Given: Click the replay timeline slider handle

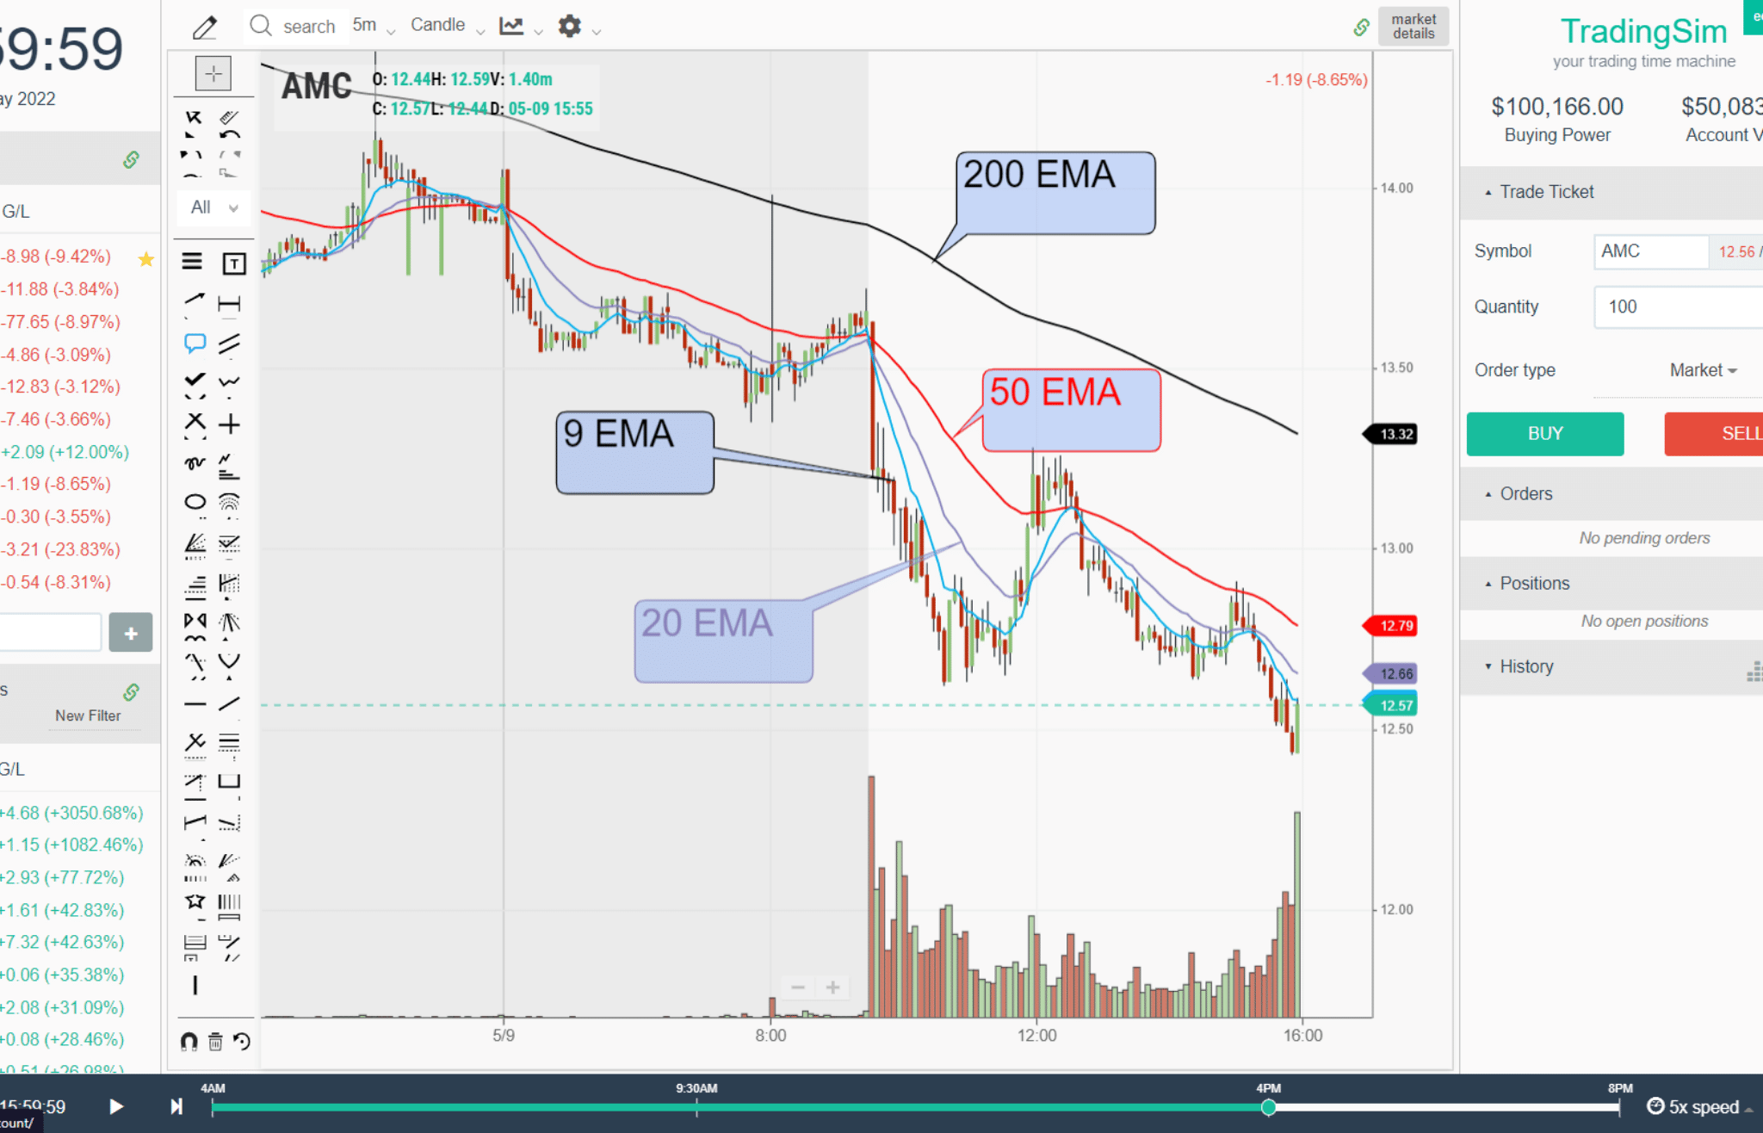Looking at the screenshot, I should [x=1268, y=1107].
